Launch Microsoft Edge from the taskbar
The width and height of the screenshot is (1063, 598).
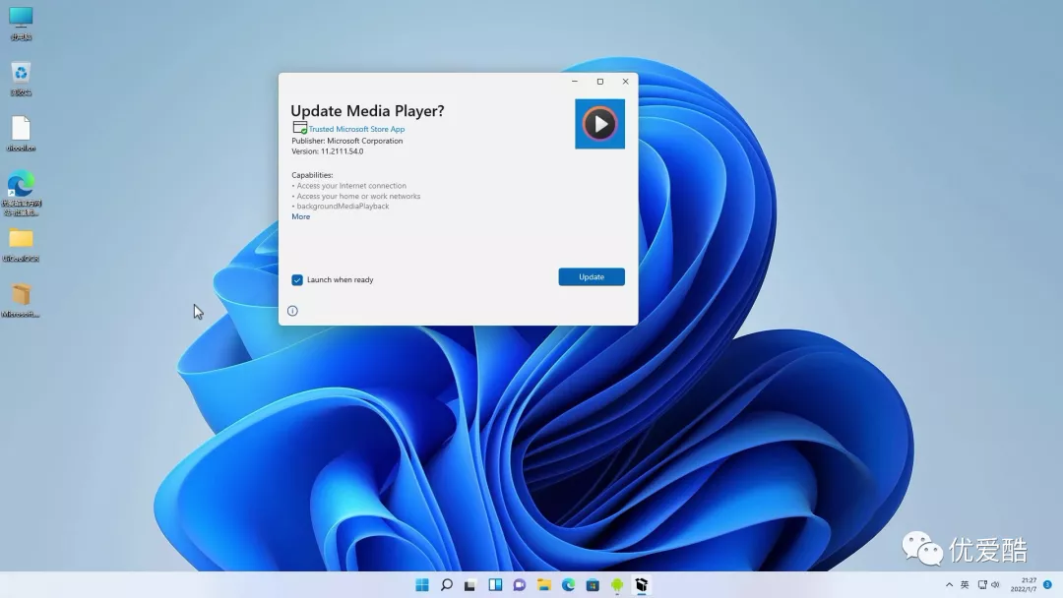click(568, 584)
